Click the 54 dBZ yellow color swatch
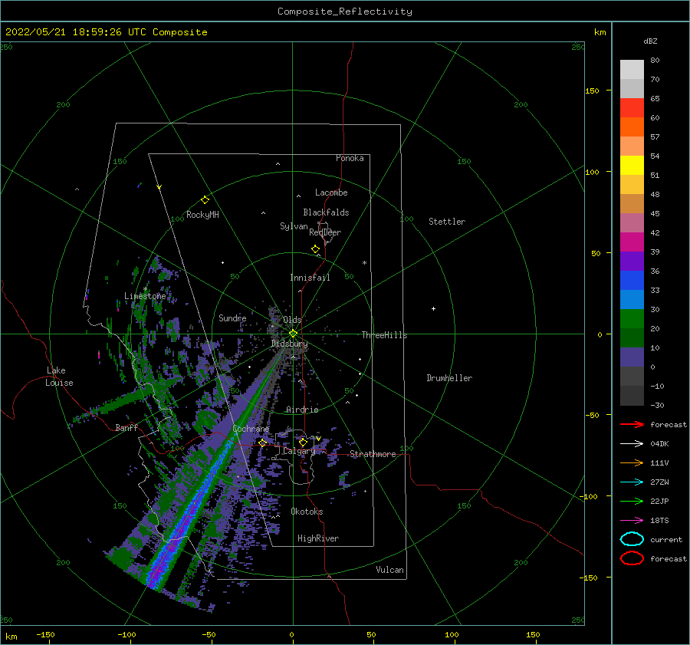The image size is (690, 645). point(632,165)
